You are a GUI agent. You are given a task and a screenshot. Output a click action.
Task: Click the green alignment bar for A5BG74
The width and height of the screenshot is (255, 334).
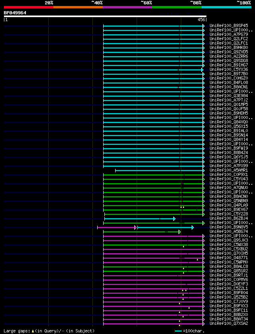tap(141, 232)
